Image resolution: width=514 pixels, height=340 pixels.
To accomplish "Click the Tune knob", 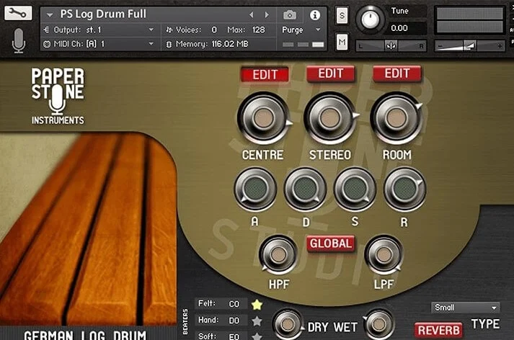I will click(370, 19).
